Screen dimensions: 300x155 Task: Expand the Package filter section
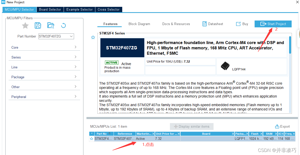coord(44,77)
